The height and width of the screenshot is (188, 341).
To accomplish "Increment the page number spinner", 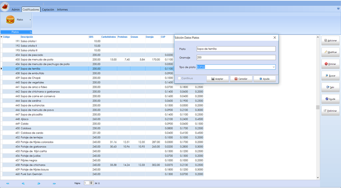I will pos(92,182).
